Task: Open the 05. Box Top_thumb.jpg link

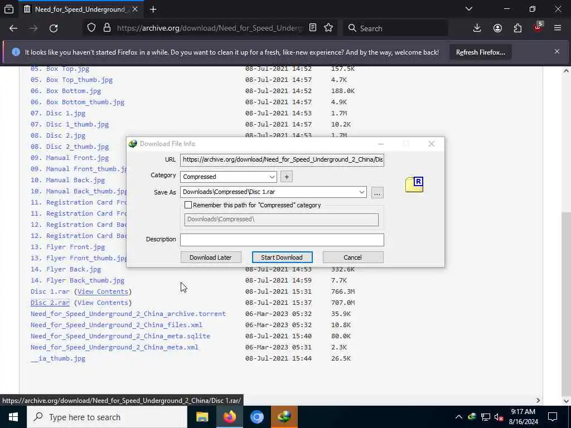Action: (72, 80)
